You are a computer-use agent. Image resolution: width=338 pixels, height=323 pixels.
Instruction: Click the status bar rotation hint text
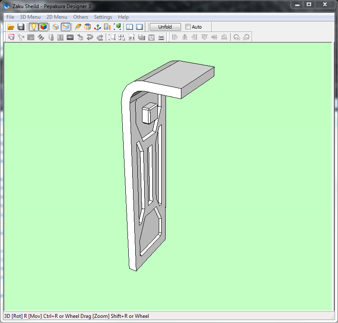tap(77, 316)
